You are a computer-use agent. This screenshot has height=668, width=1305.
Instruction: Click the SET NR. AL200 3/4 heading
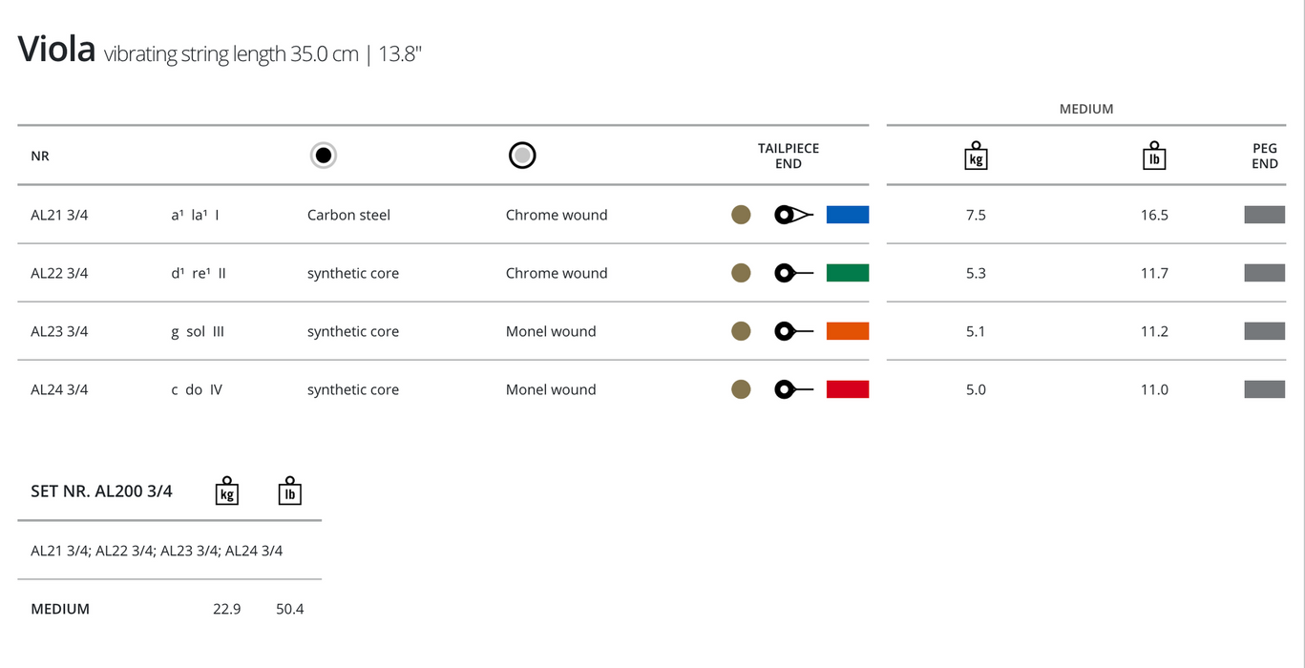click(x=101, y=491)
